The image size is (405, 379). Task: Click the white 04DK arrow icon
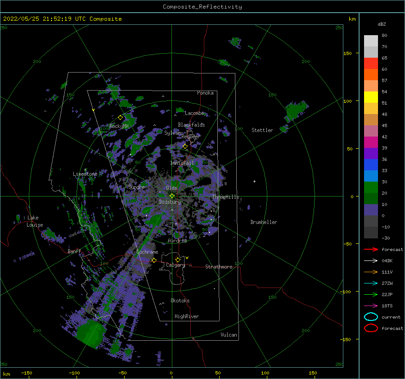[x=371, y=260]
